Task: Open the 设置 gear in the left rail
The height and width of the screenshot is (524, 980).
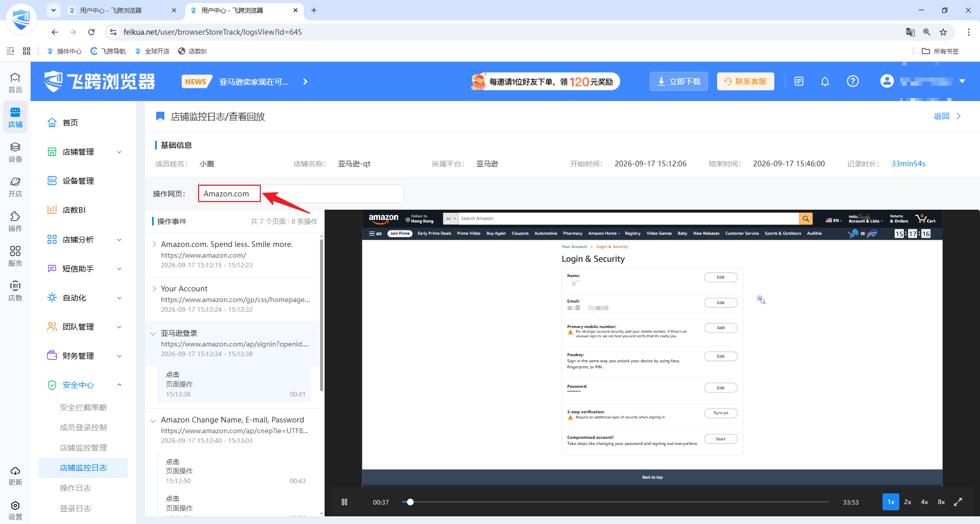Action: 15,510
